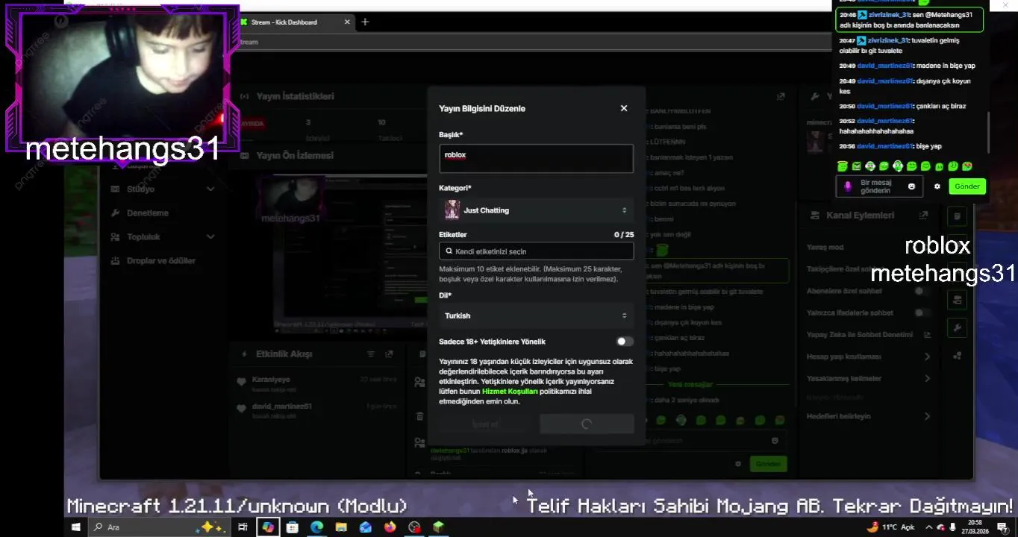Screen dimensions: 1018x537
Task: Expand the Stüdyo sidebar menu
Action: [x=162, y=189]
